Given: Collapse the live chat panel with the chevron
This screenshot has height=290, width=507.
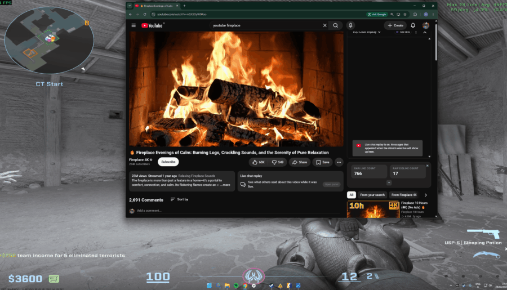Looking at the screenshot, I should tap(425, 32).
